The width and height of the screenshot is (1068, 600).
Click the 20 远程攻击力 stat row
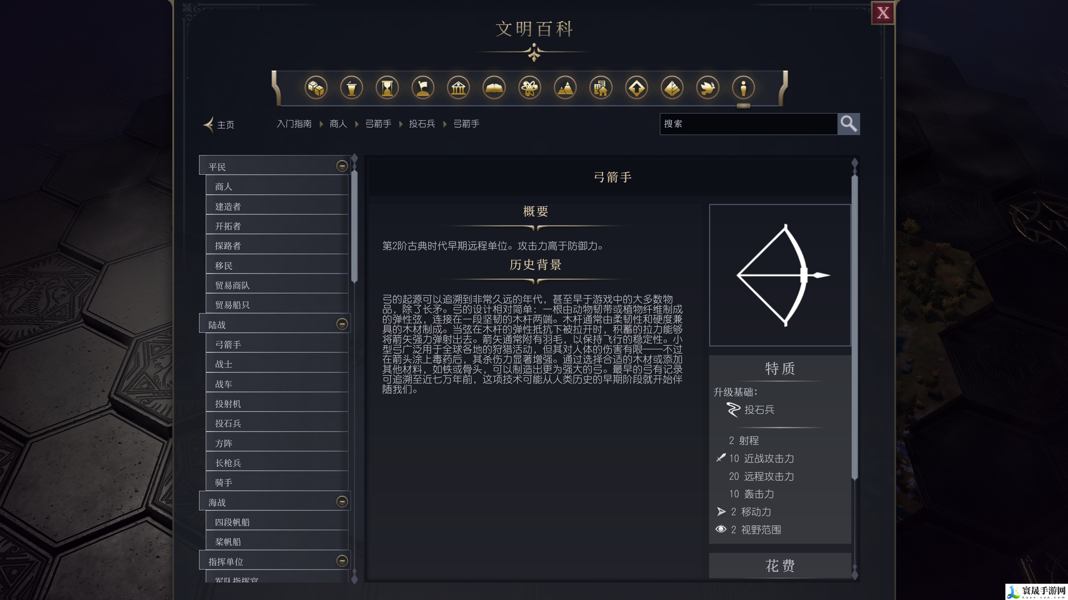coord(761,476)
